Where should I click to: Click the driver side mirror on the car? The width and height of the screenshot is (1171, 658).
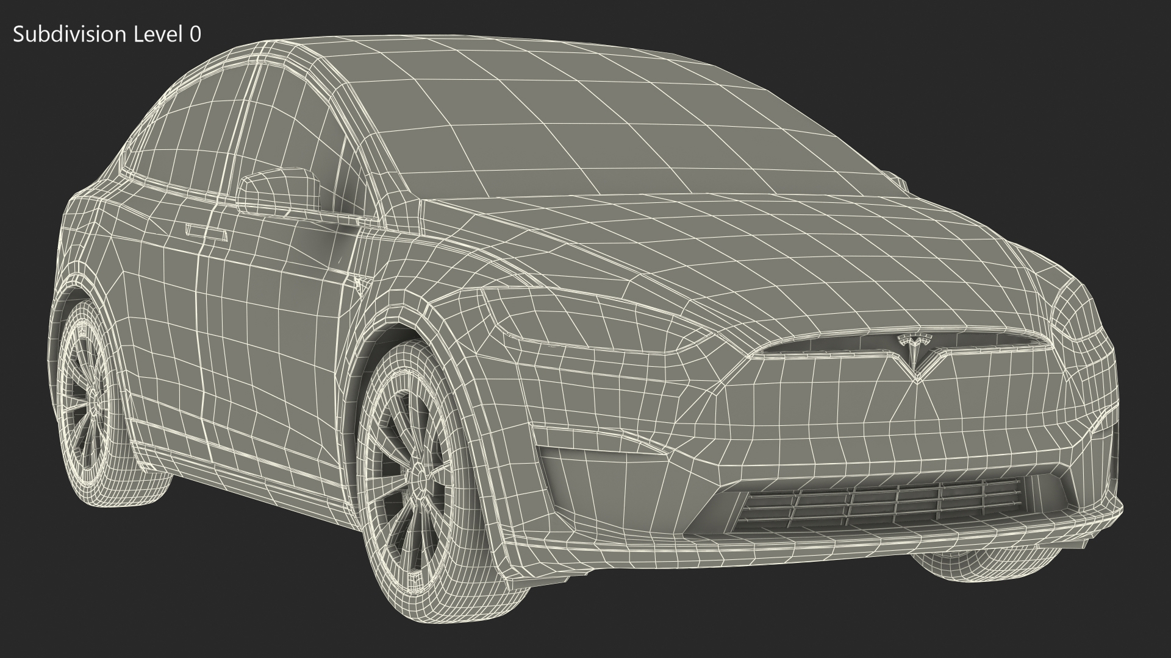click(280, 192)
